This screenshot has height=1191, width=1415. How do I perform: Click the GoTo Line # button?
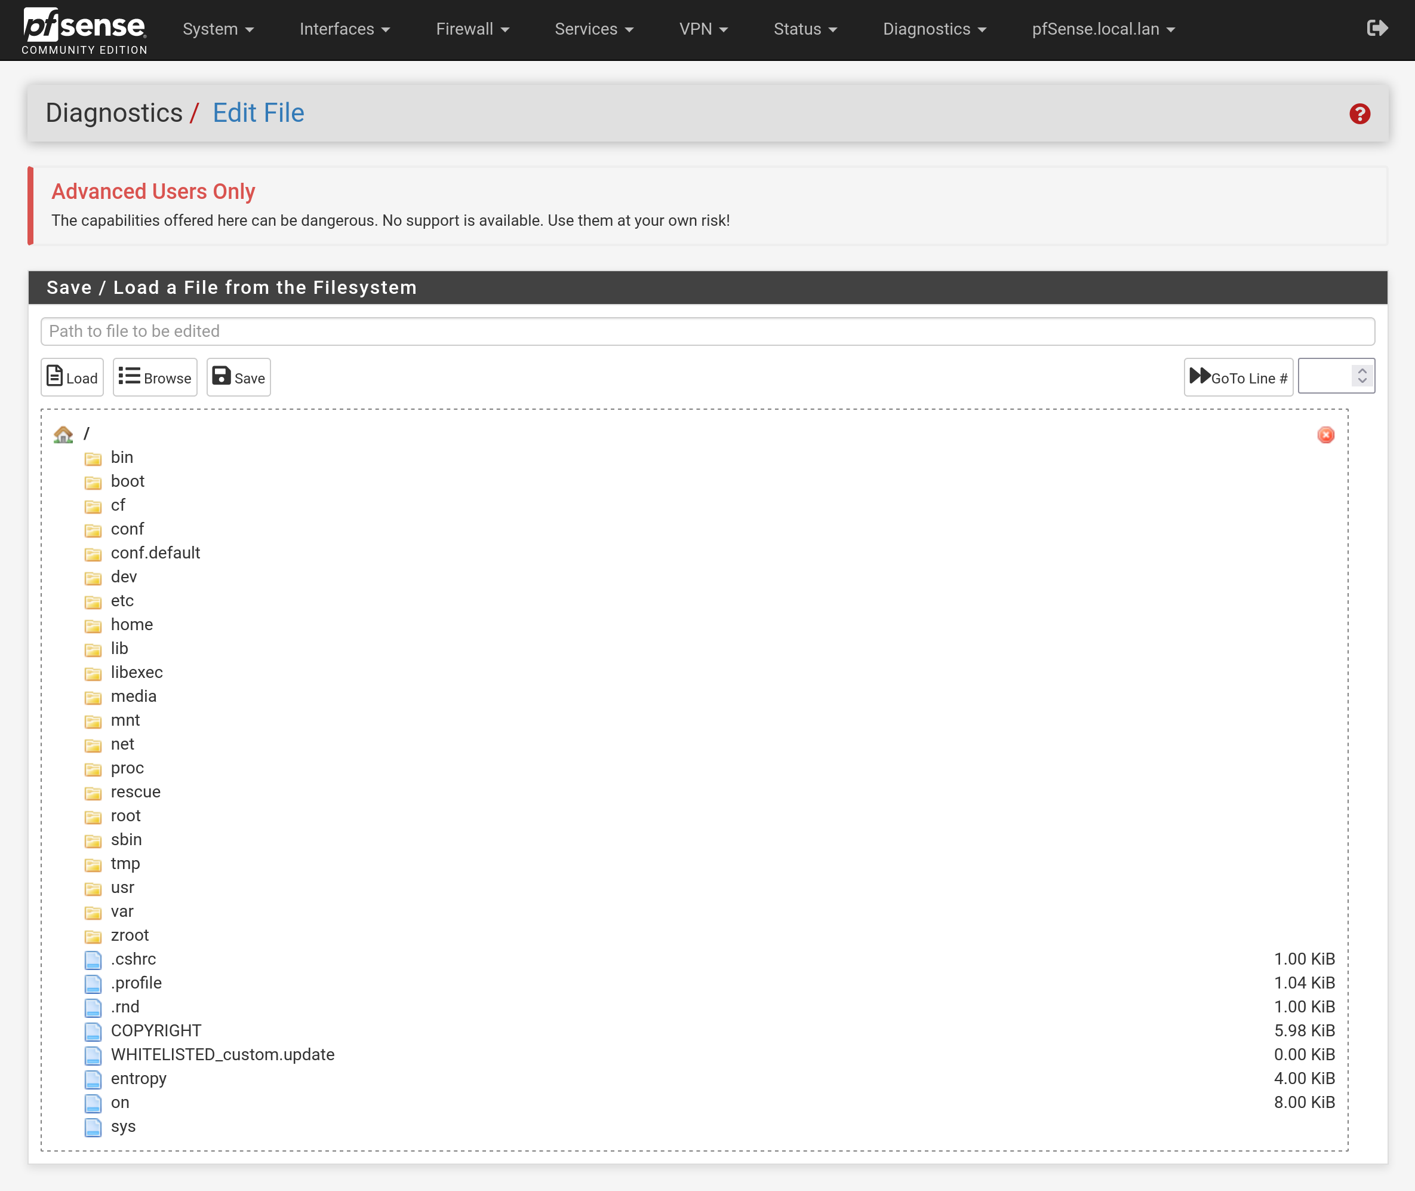pyautogui.click(x=1238, y=377)
